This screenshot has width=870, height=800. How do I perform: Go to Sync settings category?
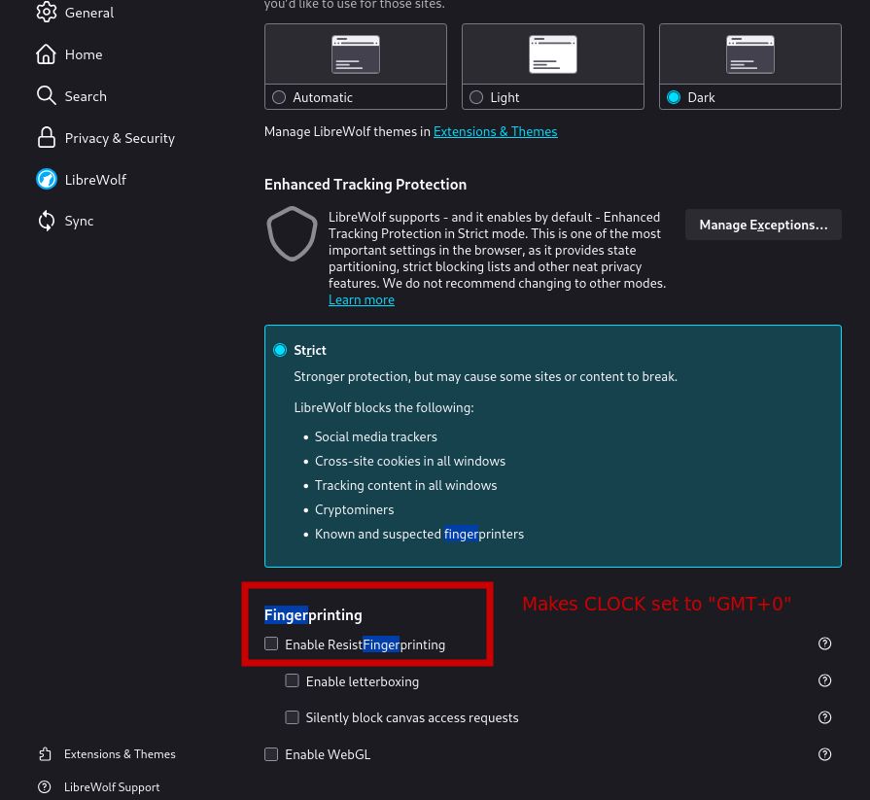79,221
